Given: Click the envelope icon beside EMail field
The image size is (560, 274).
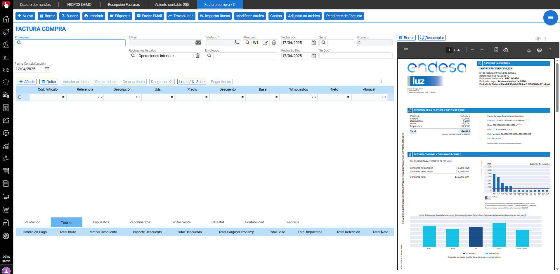Looking at the screenshot, I should pyautogui.click(x=198, y=43).
